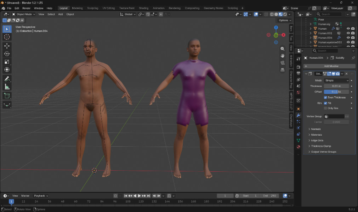Toggle Solidify modifier show in render
This screenshot has width=358, height=212.
[x=338, y=74]
